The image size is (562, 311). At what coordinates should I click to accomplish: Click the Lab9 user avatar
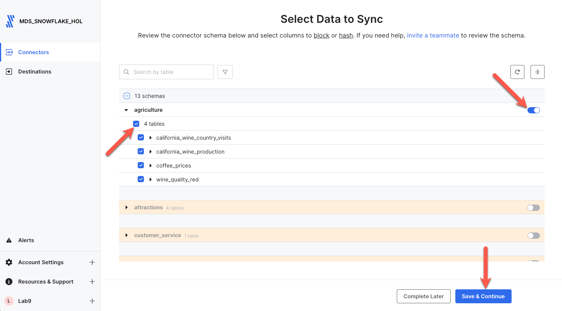pos(9,301)
